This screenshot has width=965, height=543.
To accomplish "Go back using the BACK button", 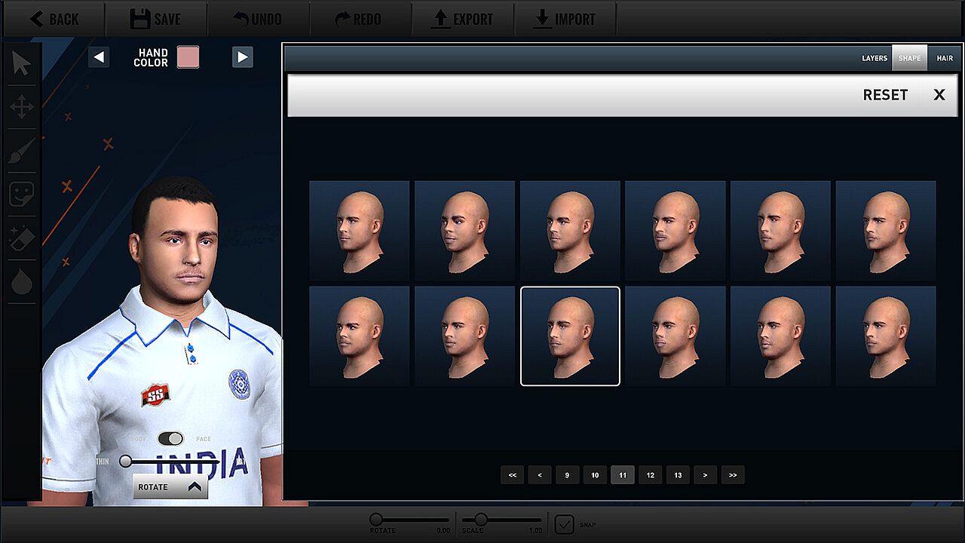I will point(54,19).
